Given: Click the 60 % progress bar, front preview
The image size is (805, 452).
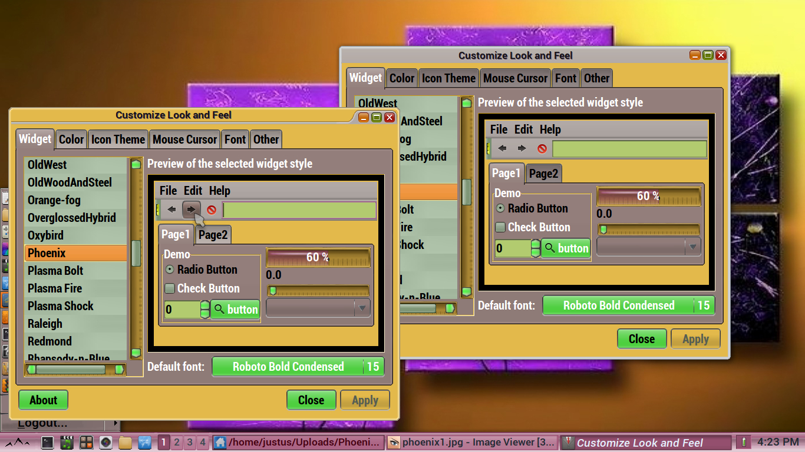Looking at the screenshot, I should (x=318, y=258).
